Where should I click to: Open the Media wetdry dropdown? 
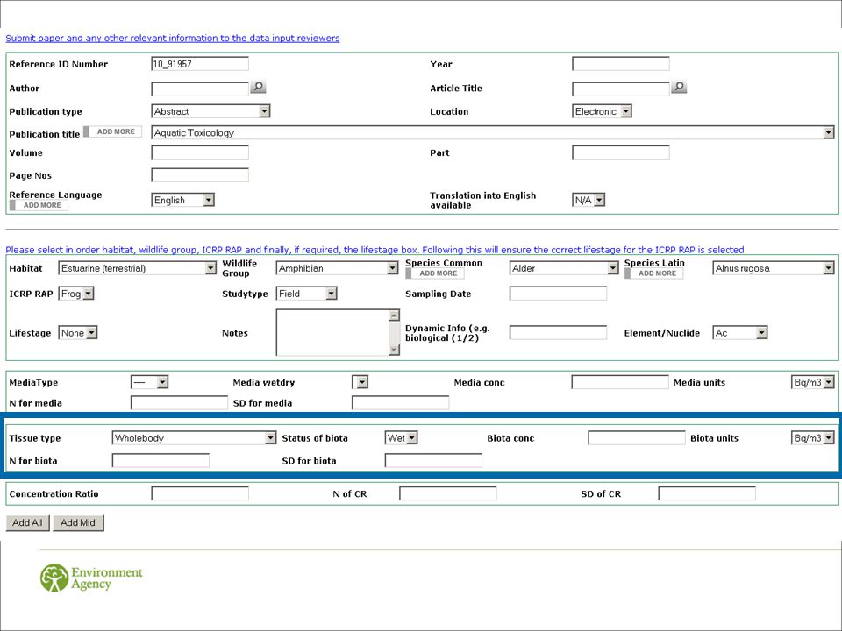360,382
